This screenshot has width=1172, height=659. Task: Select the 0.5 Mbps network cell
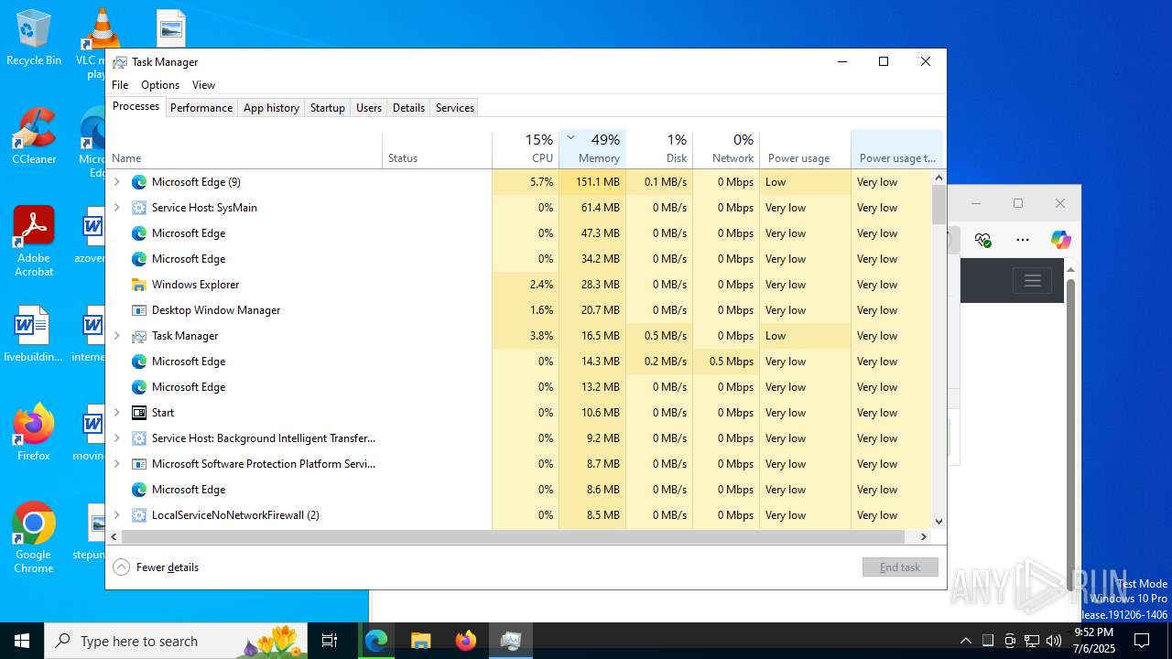pos(726,362)
